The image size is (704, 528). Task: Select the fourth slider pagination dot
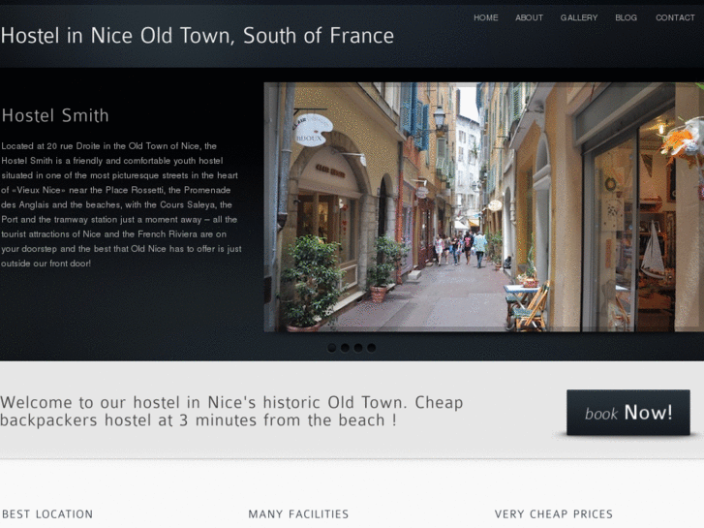(371, 348)
